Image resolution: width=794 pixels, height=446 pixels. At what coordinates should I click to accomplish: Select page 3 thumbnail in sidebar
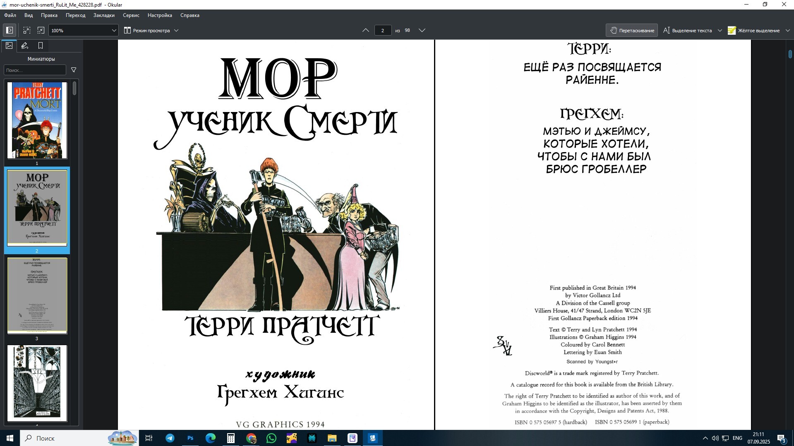tap(37, 296)
